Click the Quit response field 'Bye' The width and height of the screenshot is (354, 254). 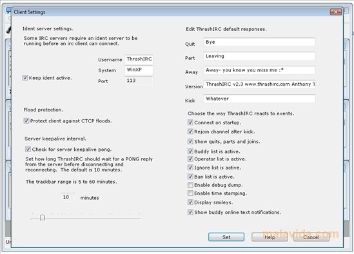coord(259,42)
